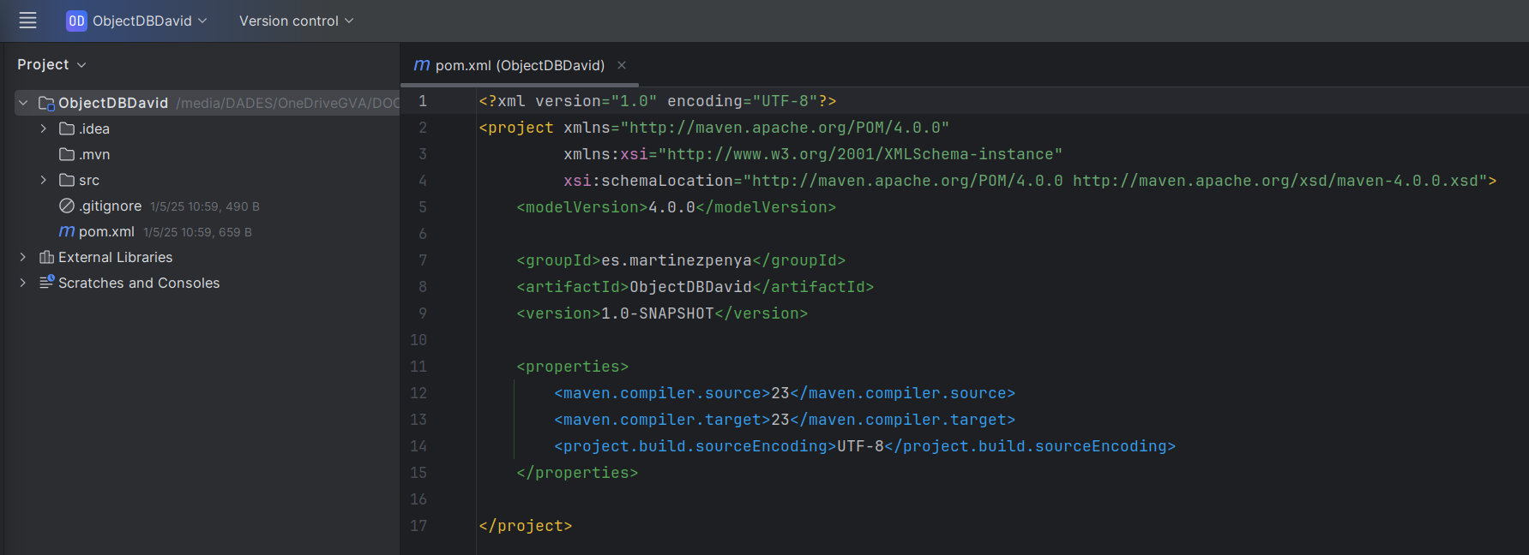
Task: Click the Scratches and Consoles icon
Action: tap(46, 283)
